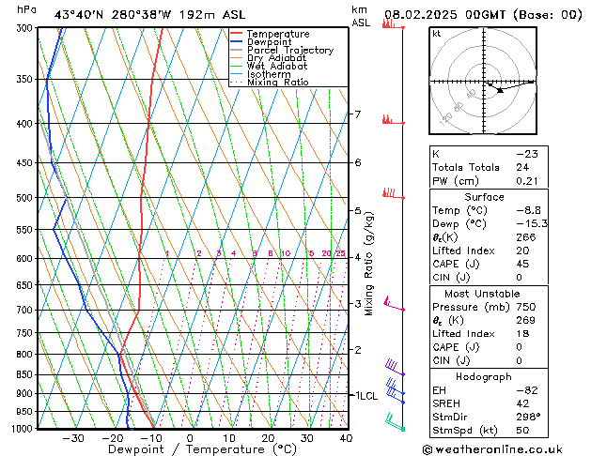
Task: Click the 300 pressure level label
Action: 26,28
